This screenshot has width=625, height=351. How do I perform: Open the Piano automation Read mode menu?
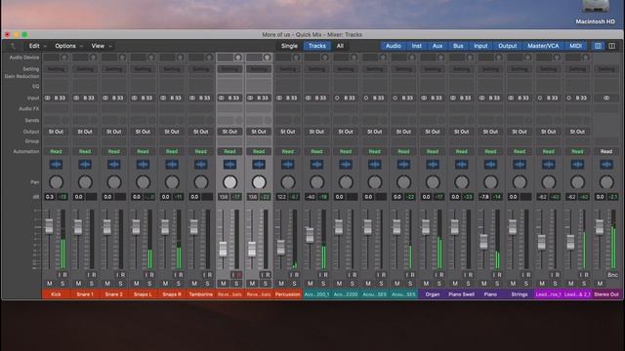coord(490,152)
